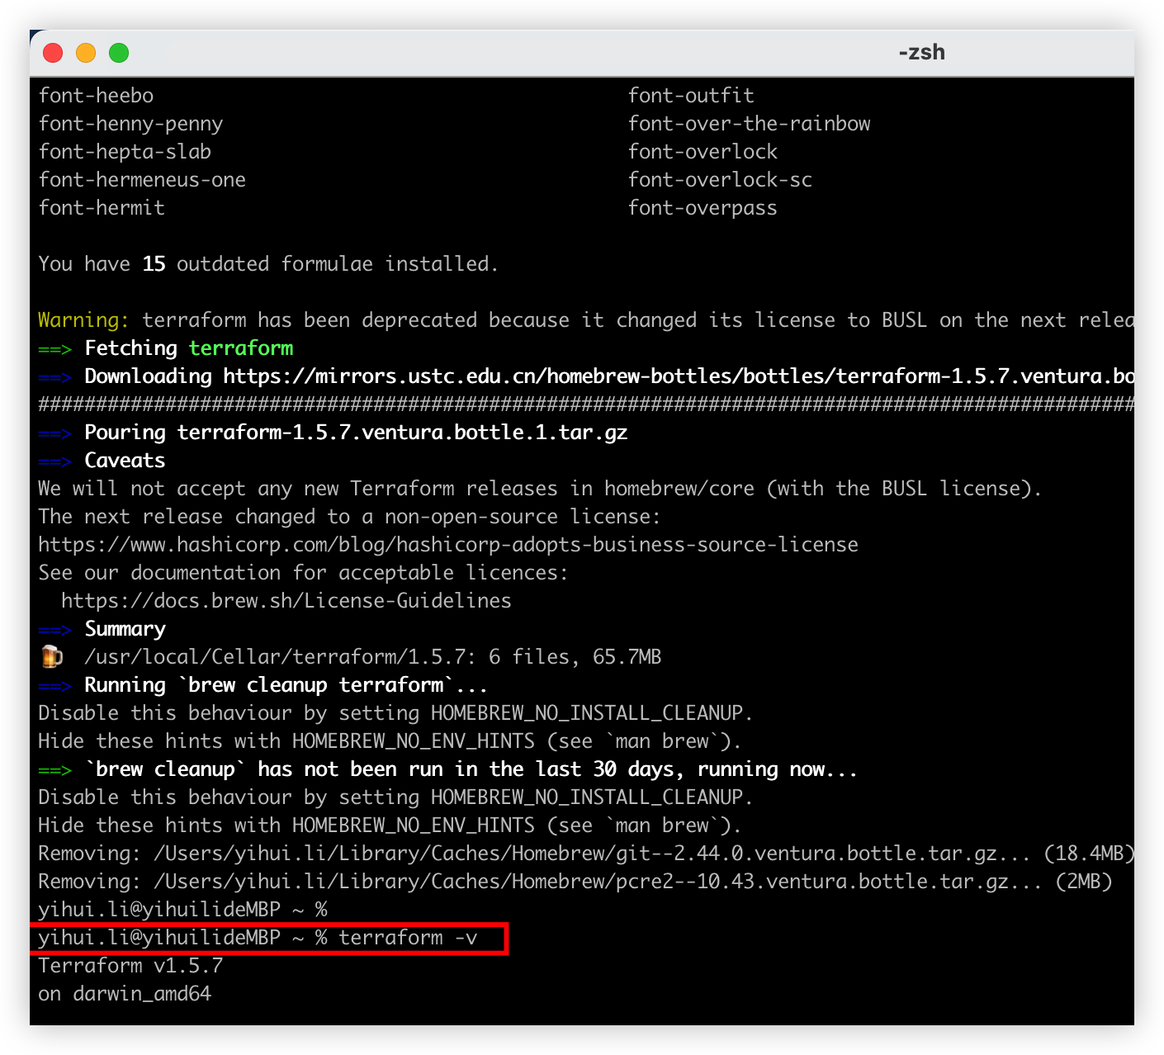Open the docs.brew.sh License-Guidelines link

pyautogui.click(x=286, y=601)
